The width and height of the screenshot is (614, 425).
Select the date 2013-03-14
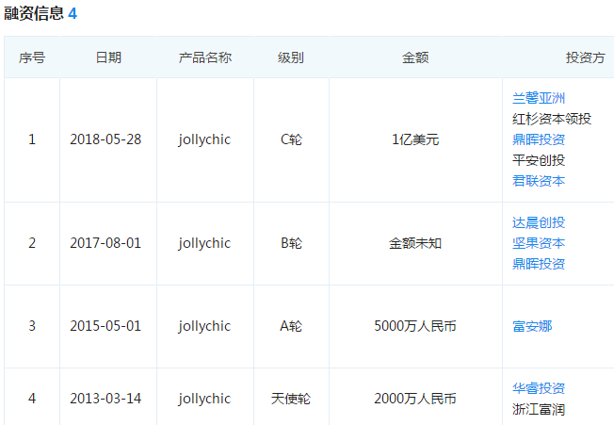point(105,399)
